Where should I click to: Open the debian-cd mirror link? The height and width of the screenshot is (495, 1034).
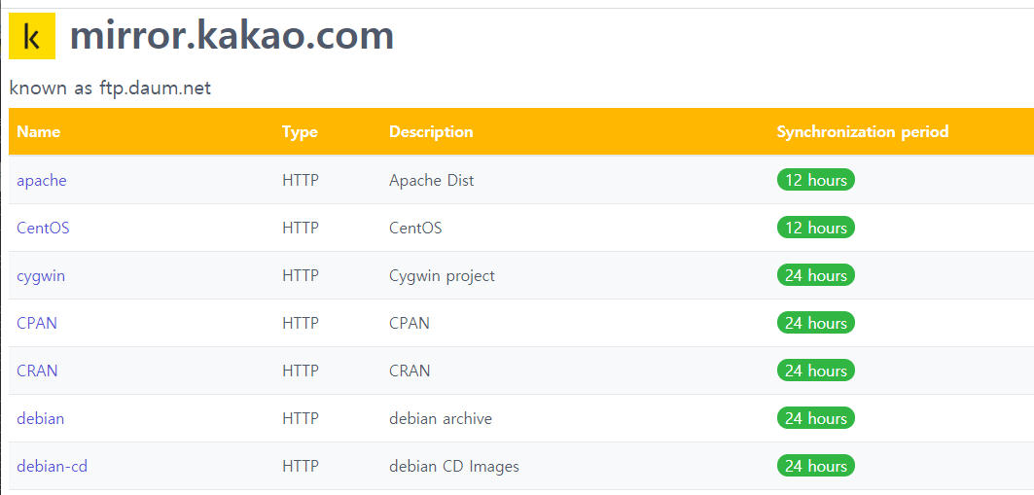point(53,466)
